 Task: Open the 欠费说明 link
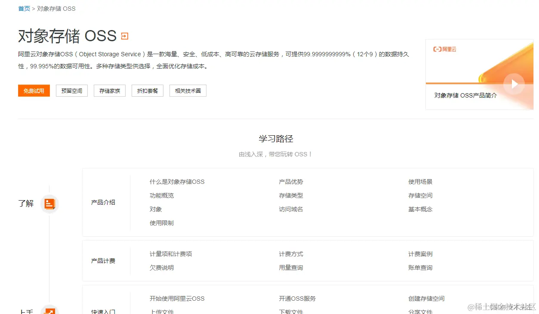pos(162,268)
